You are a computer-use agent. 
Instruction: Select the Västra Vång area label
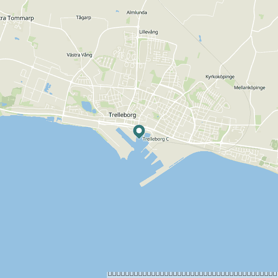tap(79, 55)
